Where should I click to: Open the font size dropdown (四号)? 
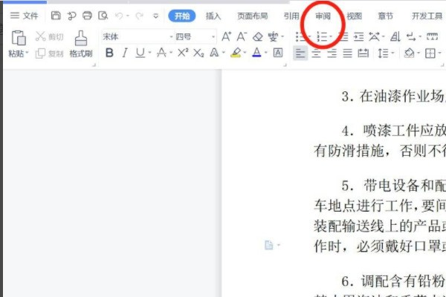(x=195, y=36)
